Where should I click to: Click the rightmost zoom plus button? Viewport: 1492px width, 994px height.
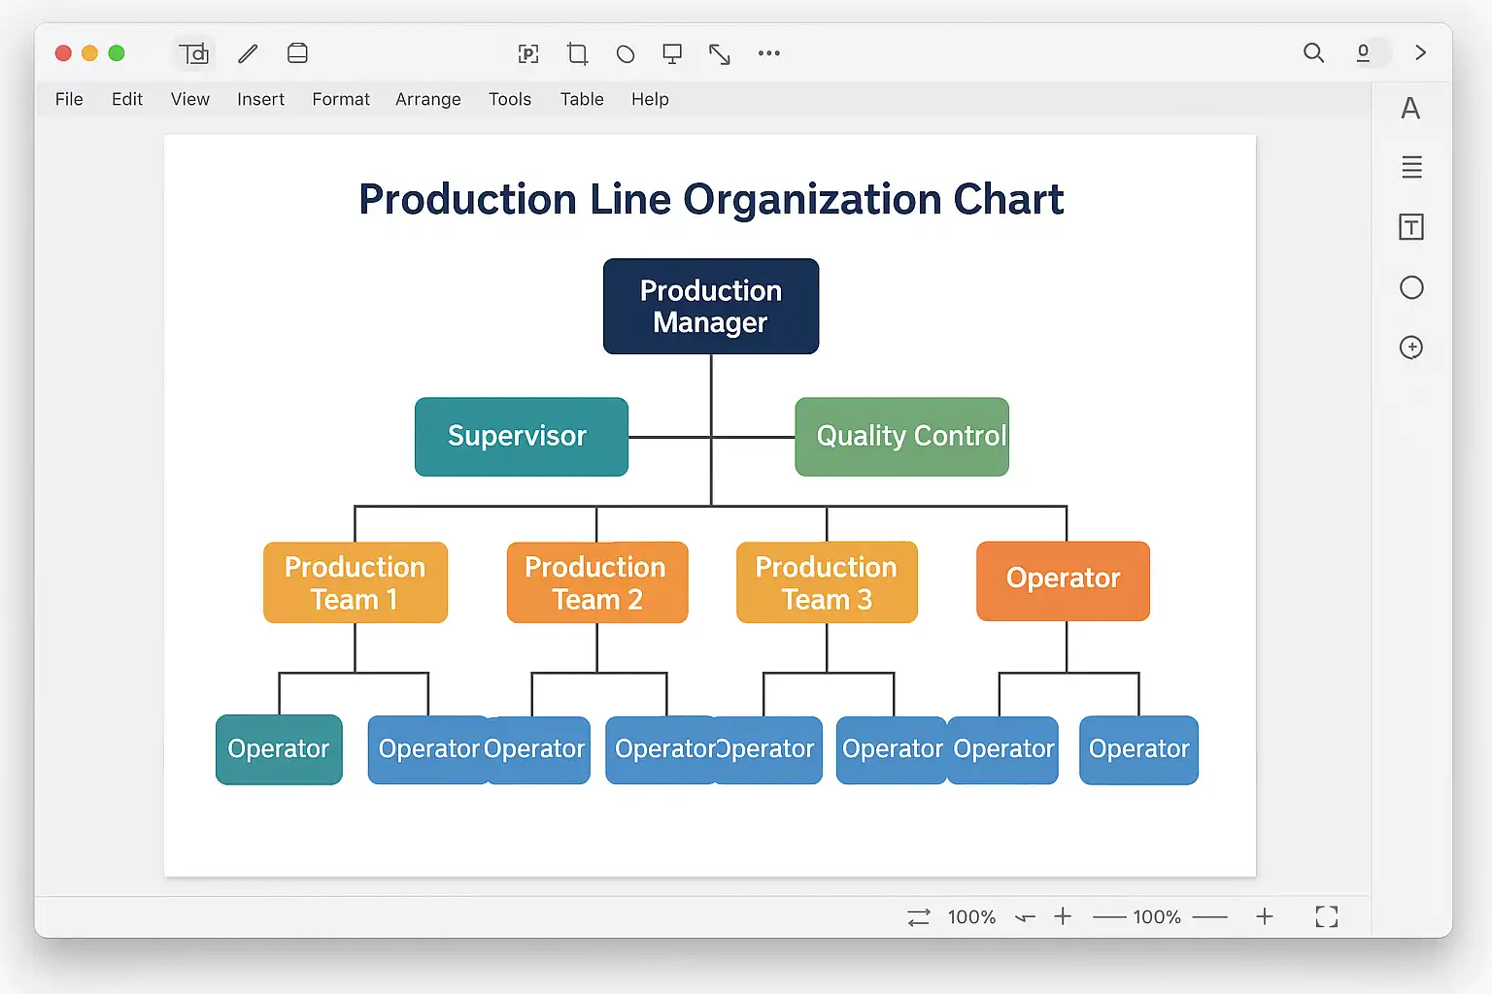point(1264,916)
